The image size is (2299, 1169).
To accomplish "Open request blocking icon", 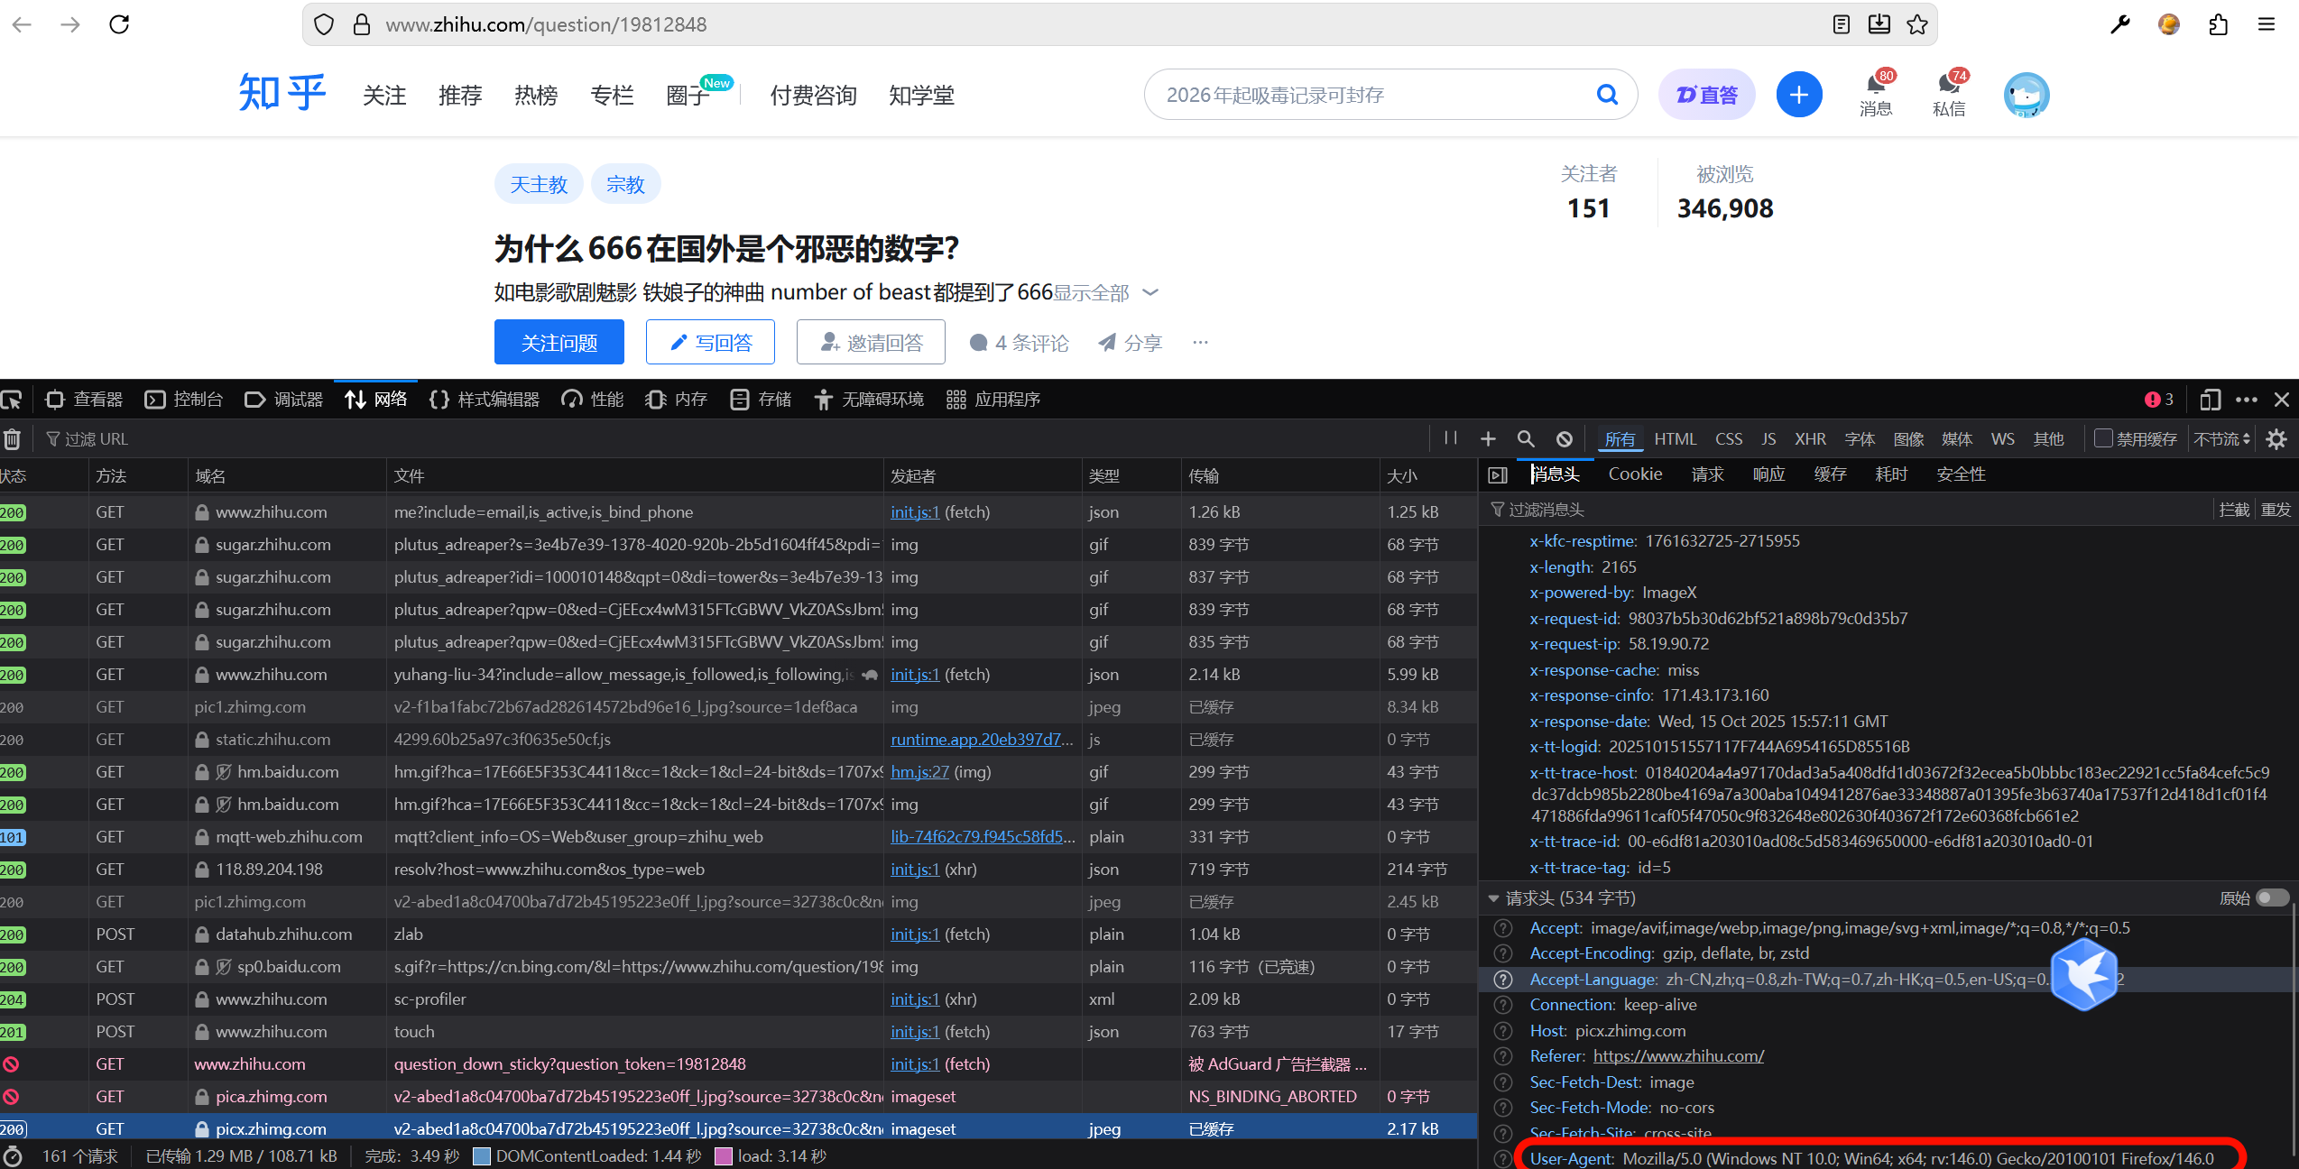I will [1564, 438].
